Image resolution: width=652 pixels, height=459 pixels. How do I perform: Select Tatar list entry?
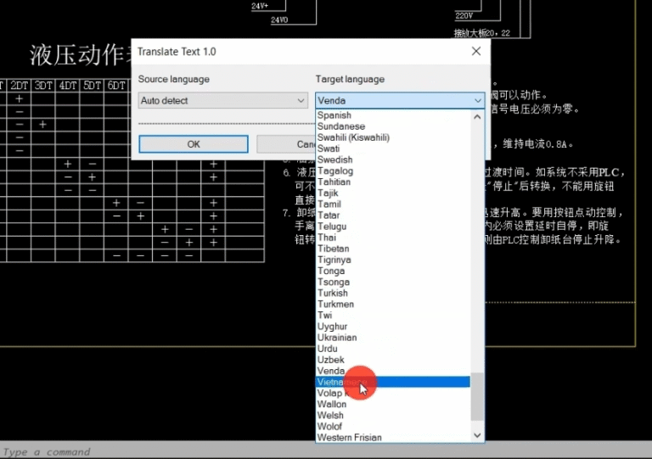[393, 216]
